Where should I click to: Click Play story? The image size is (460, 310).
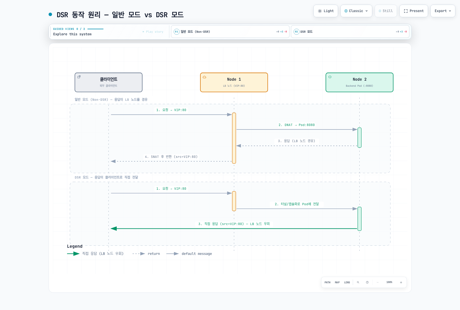pos(153,32)
